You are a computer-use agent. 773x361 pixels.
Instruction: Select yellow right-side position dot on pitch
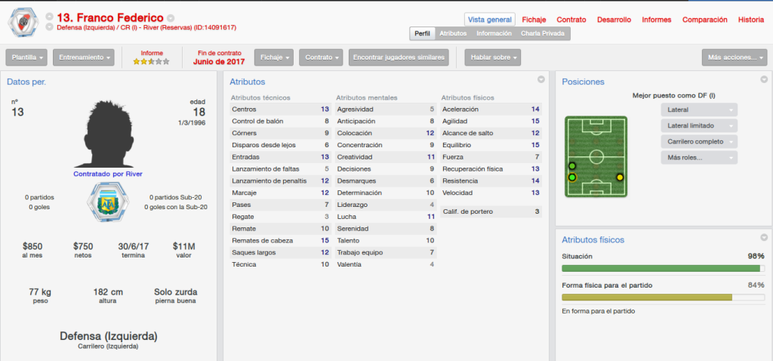click(620, 177)
